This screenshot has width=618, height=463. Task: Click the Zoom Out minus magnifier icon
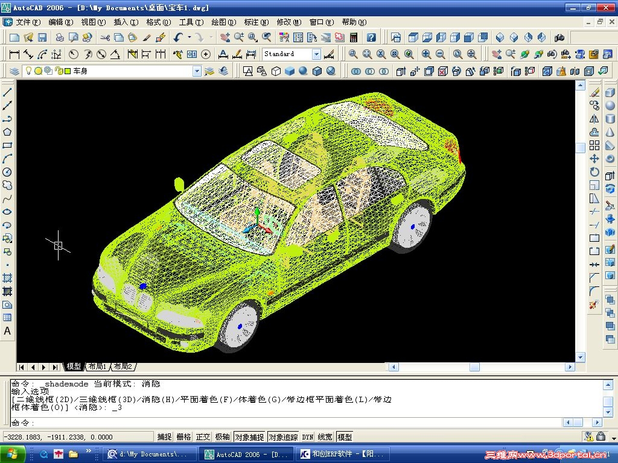tap(440, 54)
